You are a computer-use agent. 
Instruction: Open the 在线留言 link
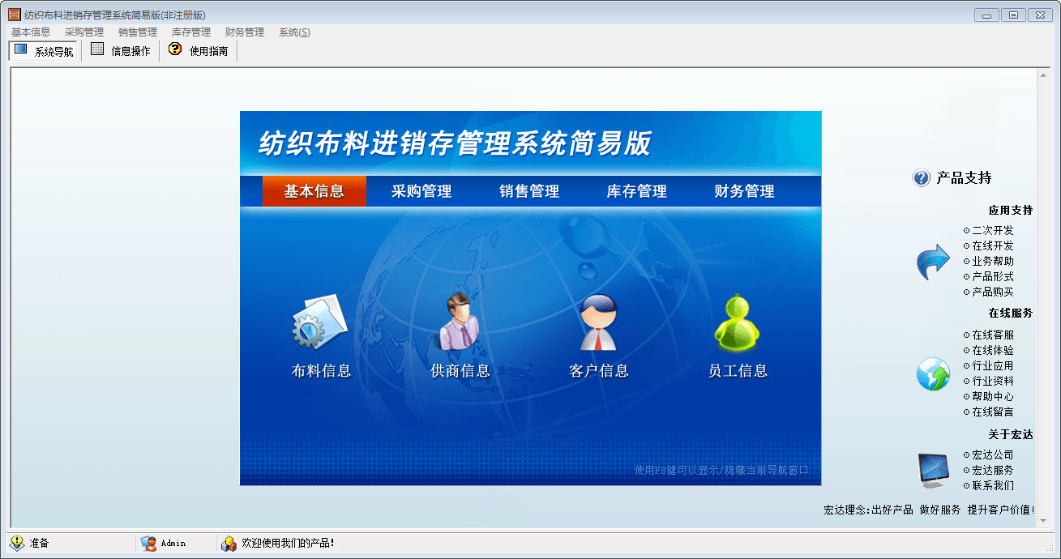tap(993, 412)
